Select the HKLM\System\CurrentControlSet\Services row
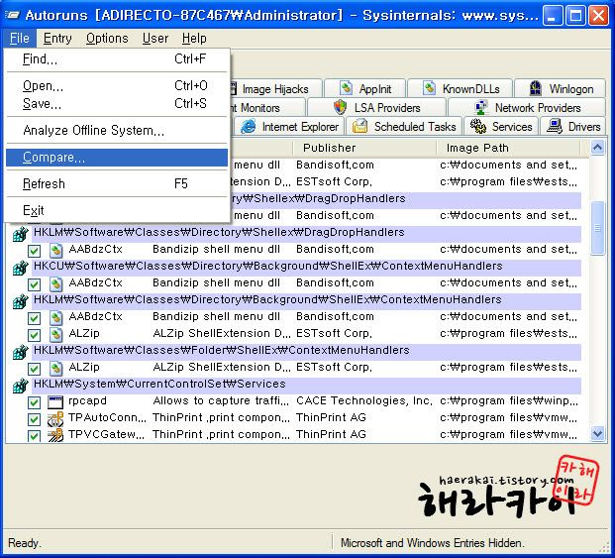Screen dimensions: 615x558 [x=306, y=385]
